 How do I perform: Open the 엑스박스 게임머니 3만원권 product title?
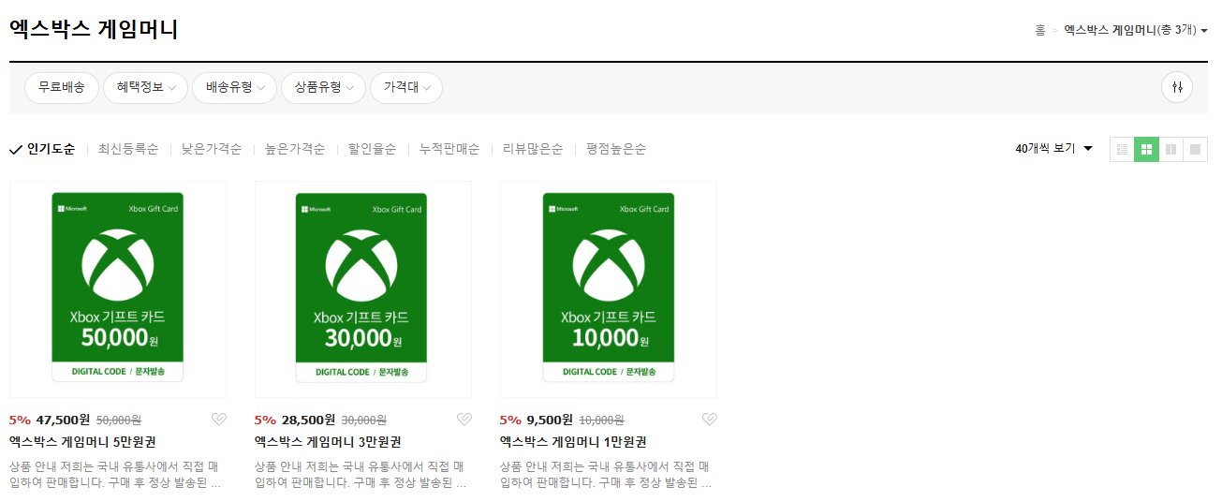(328, 442)
